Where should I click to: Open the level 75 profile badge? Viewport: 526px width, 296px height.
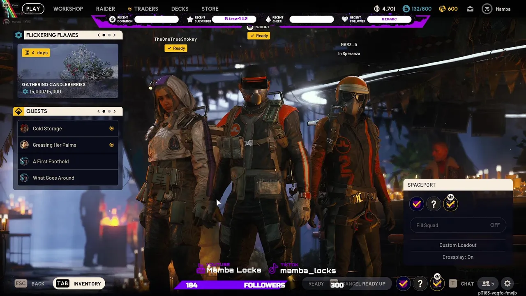(x=487, y=9)
